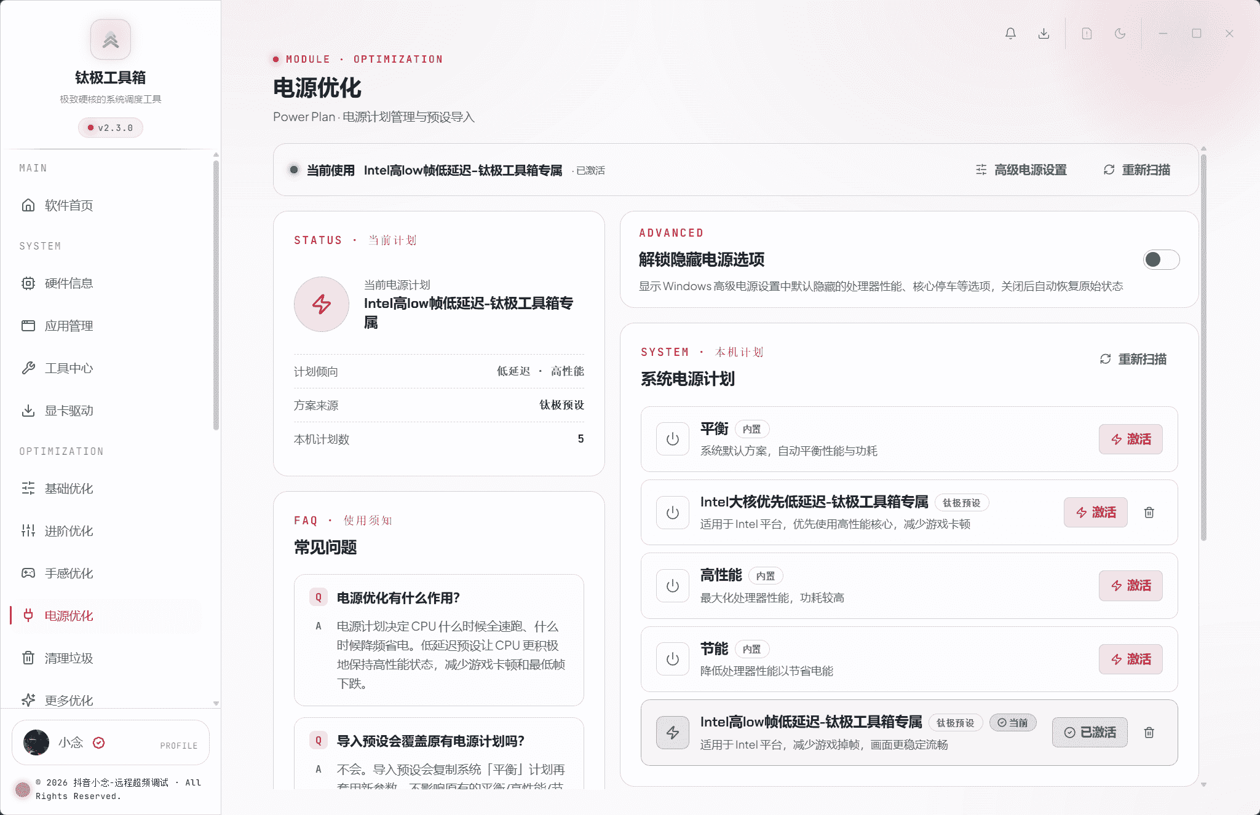This screenshot has height=815, width=1260.
Task: Click 高级电源设置 button
Action: (x=1021, y=170)
